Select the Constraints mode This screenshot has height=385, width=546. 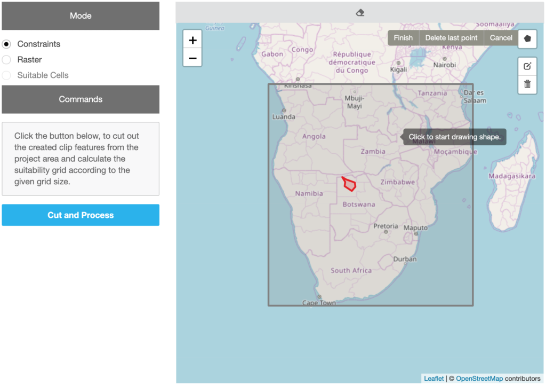point(5,44)
